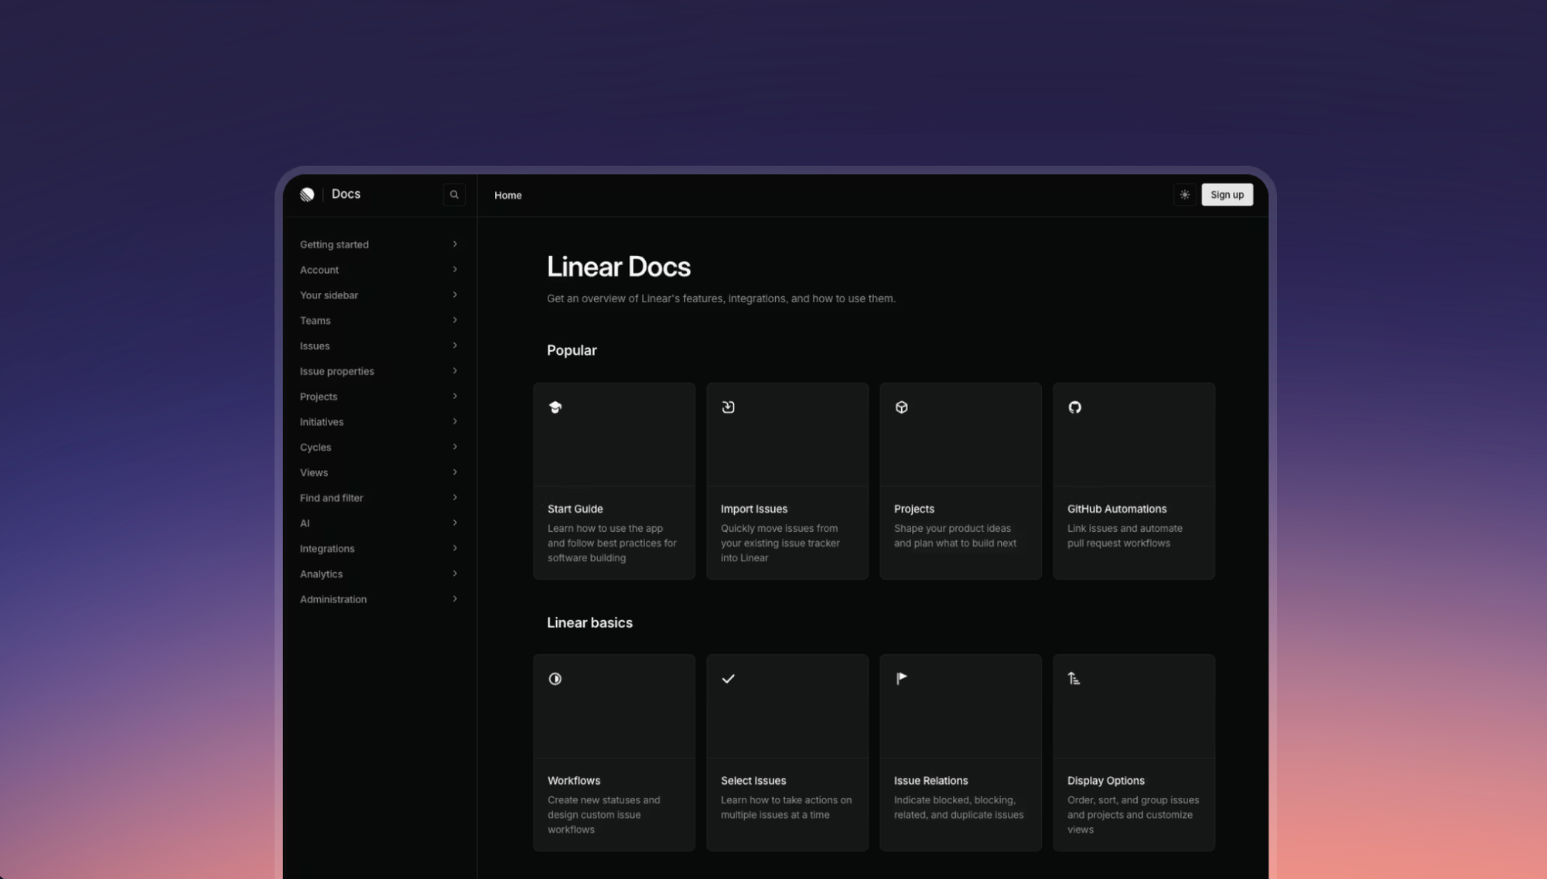Viewport: 1547px width, 879px height.
Task: Click the Home breadcrumb link
Action: pyautogui.click(x=507, y=196)
